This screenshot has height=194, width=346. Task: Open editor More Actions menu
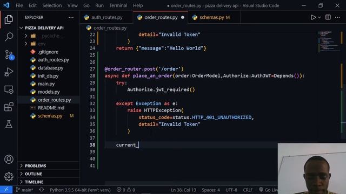click(x=337, y=17)
